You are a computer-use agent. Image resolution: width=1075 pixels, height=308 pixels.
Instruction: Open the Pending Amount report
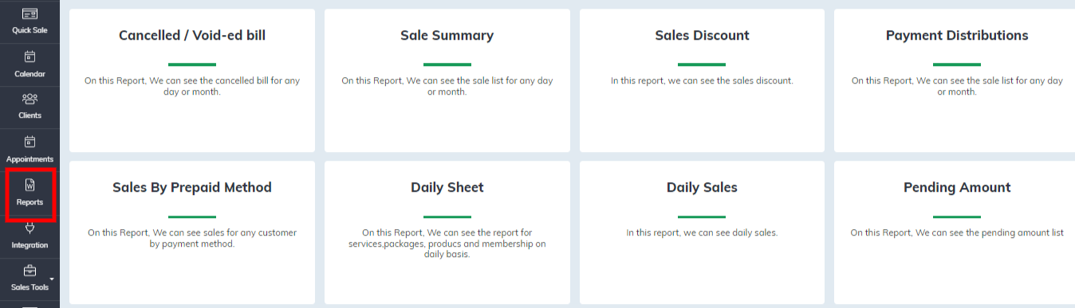tap(955, 232)
